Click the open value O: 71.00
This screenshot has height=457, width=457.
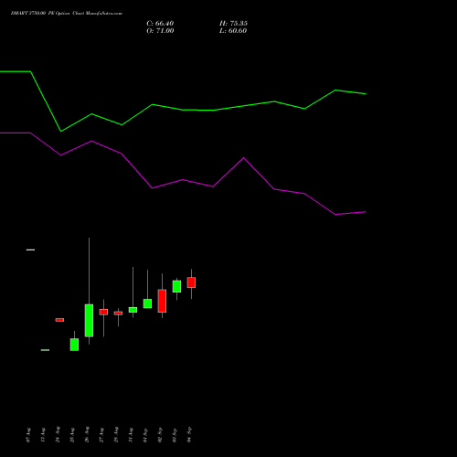[x=160, y=31]
